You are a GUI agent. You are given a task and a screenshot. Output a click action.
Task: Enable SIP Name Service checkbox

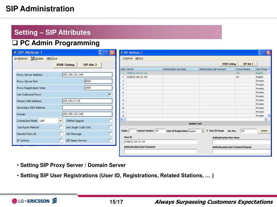pyautogui.click(x=110, y=140)
